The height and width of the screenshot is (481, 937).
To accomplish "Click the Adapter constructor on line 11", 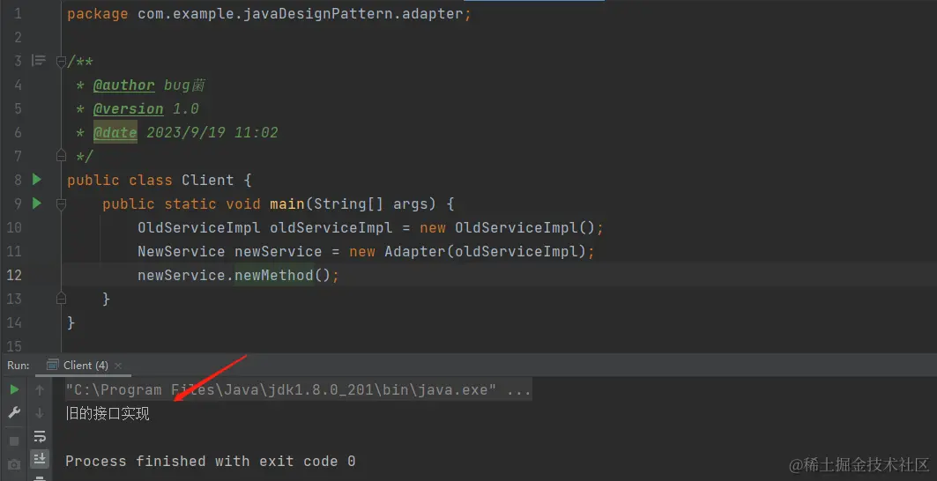I will [x=415, y=252].
